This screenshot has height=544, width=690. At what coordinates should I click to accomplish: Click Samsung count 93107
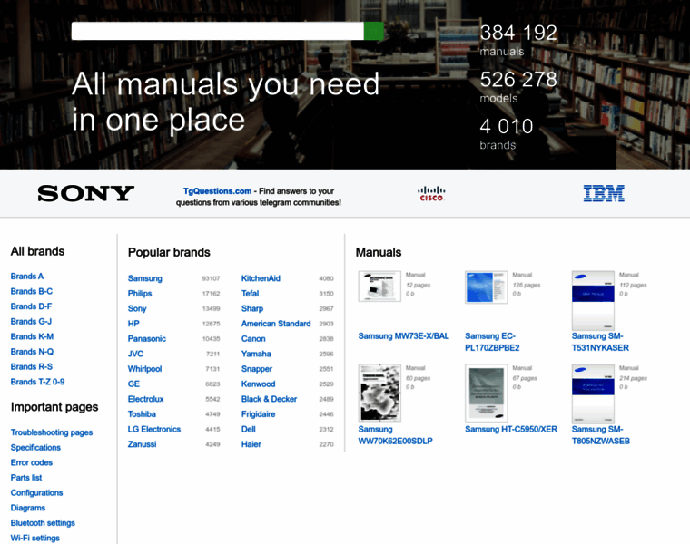(x=211, y=278)
